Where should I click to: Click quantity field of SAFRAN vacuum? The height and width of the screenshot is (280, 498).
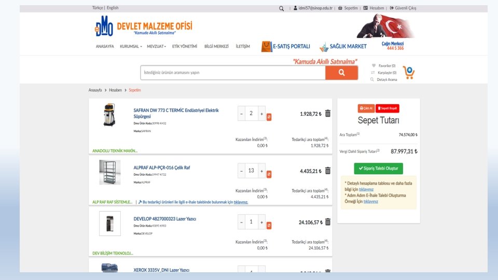pos(251,114)
